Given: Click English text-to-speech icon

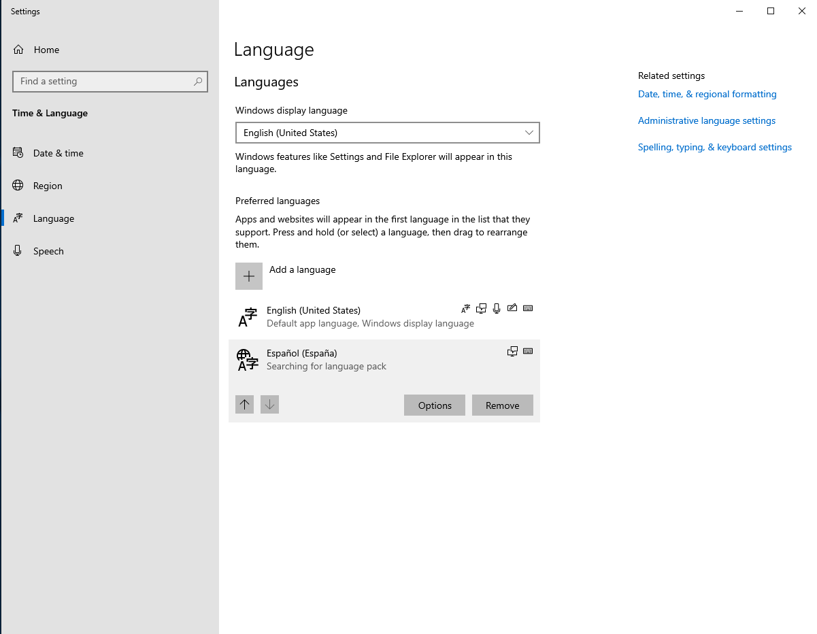Looking at the screenshot, I should [481, 308].
